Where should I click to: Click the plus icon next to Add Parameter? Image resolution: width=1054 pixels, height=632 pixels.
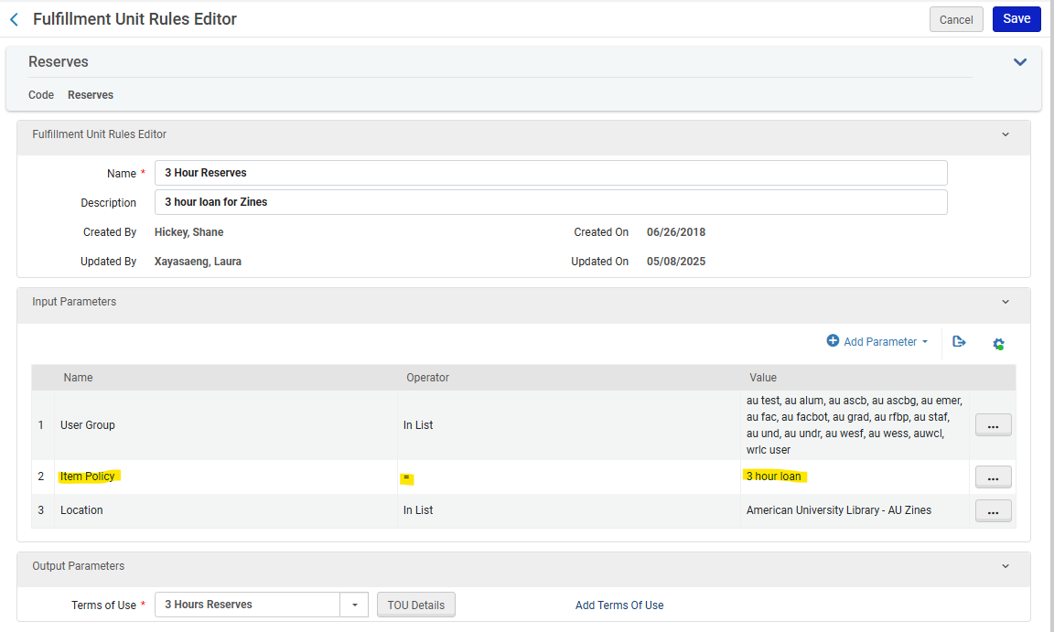coord(833,341)
